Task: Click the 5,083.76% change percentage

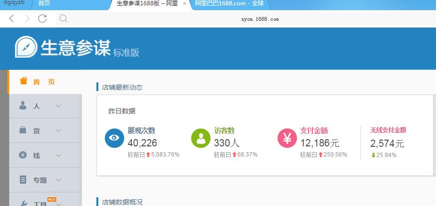Action: 165,155
